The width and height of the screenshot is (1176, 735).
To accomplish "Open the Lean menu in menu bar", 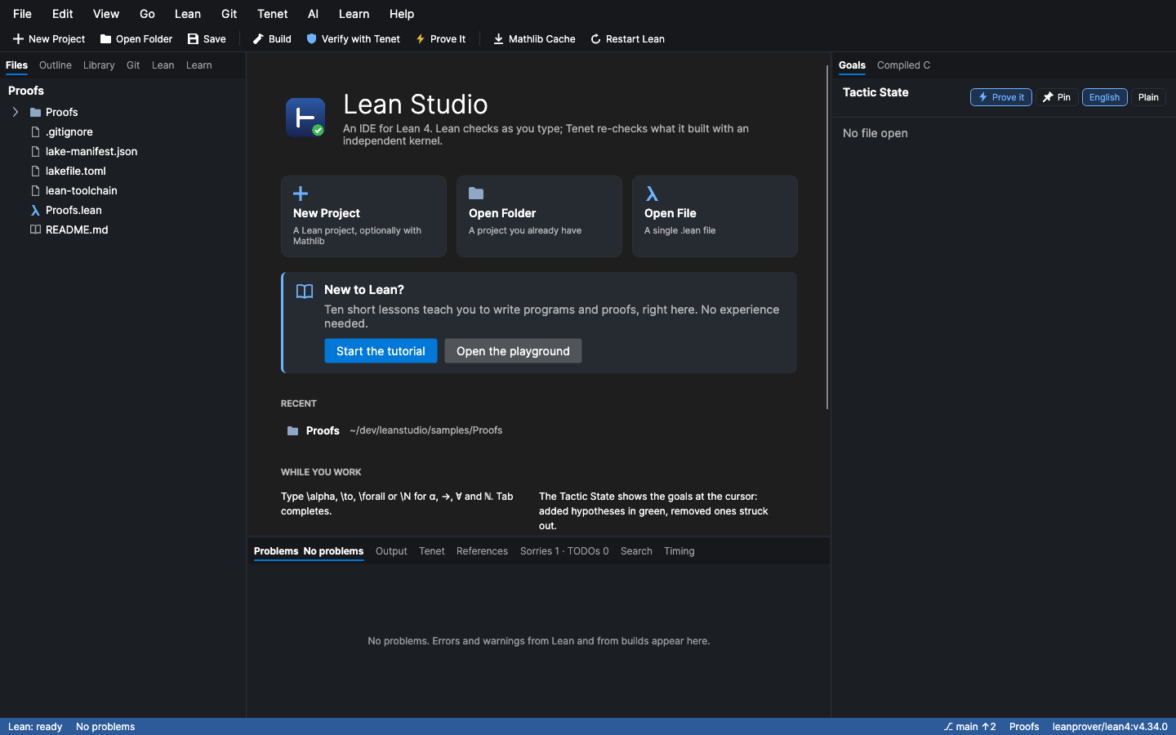I will 188,14.
